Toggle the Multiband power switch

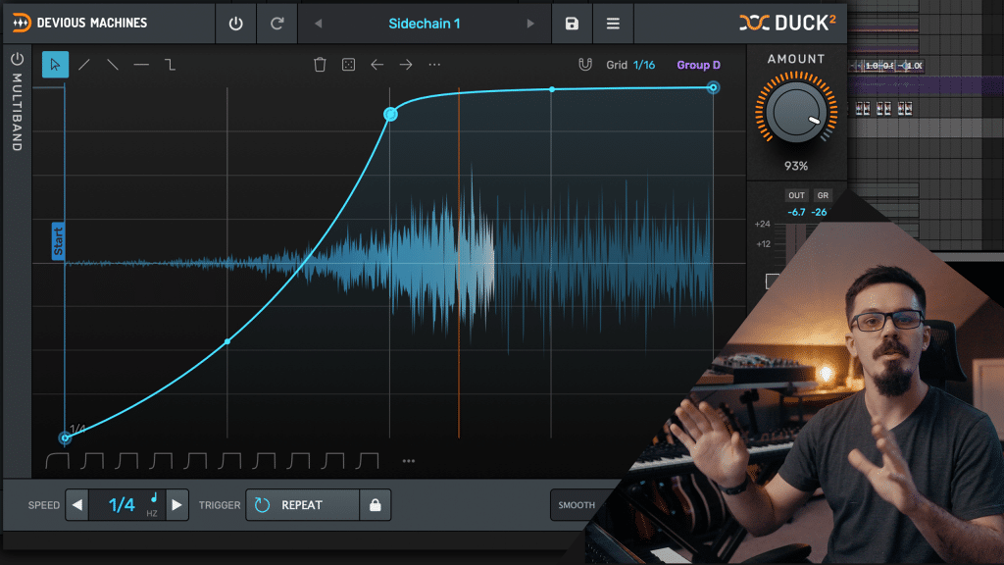(17, 59)
